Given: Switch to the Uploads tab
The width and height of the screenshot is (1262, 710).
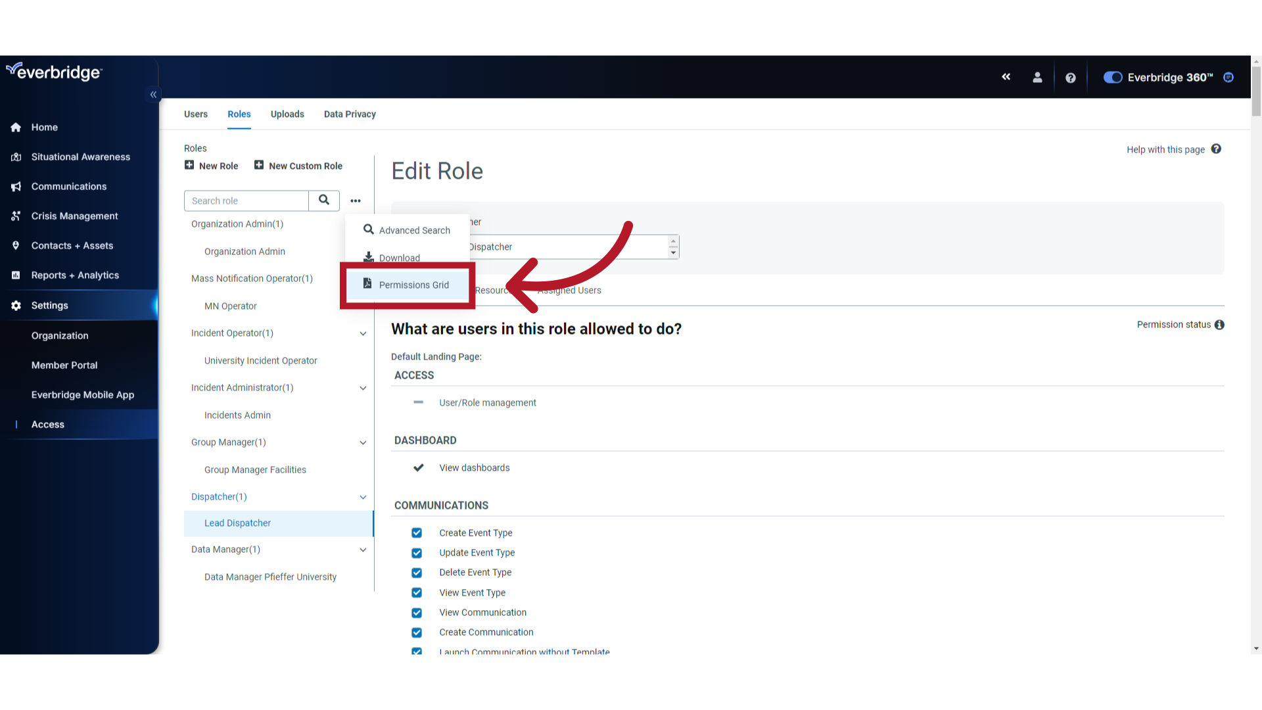Looking at the screenshot, I should [x=287, y=114].
